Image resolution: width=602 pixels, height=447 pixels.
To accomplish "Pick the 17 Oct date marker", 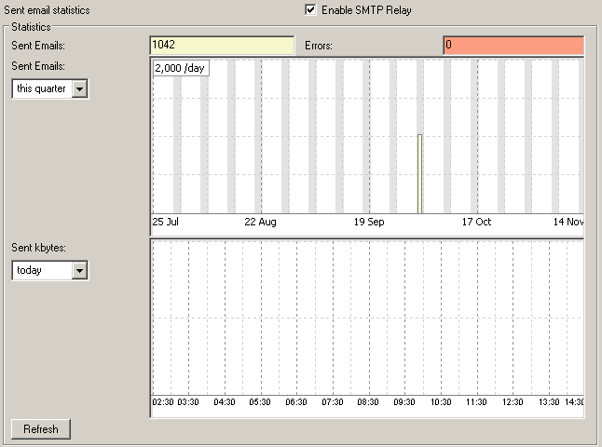I will click(x=476, y=223).
